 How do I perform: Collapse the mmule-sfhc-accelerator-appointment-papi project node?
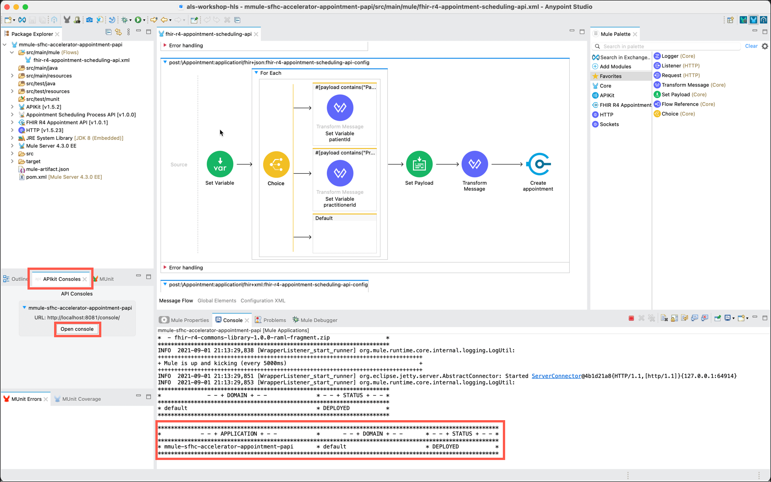pos(5,44)
